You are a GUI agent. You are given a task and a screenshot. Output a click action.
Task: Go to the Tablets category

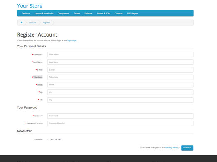point(77,14)
